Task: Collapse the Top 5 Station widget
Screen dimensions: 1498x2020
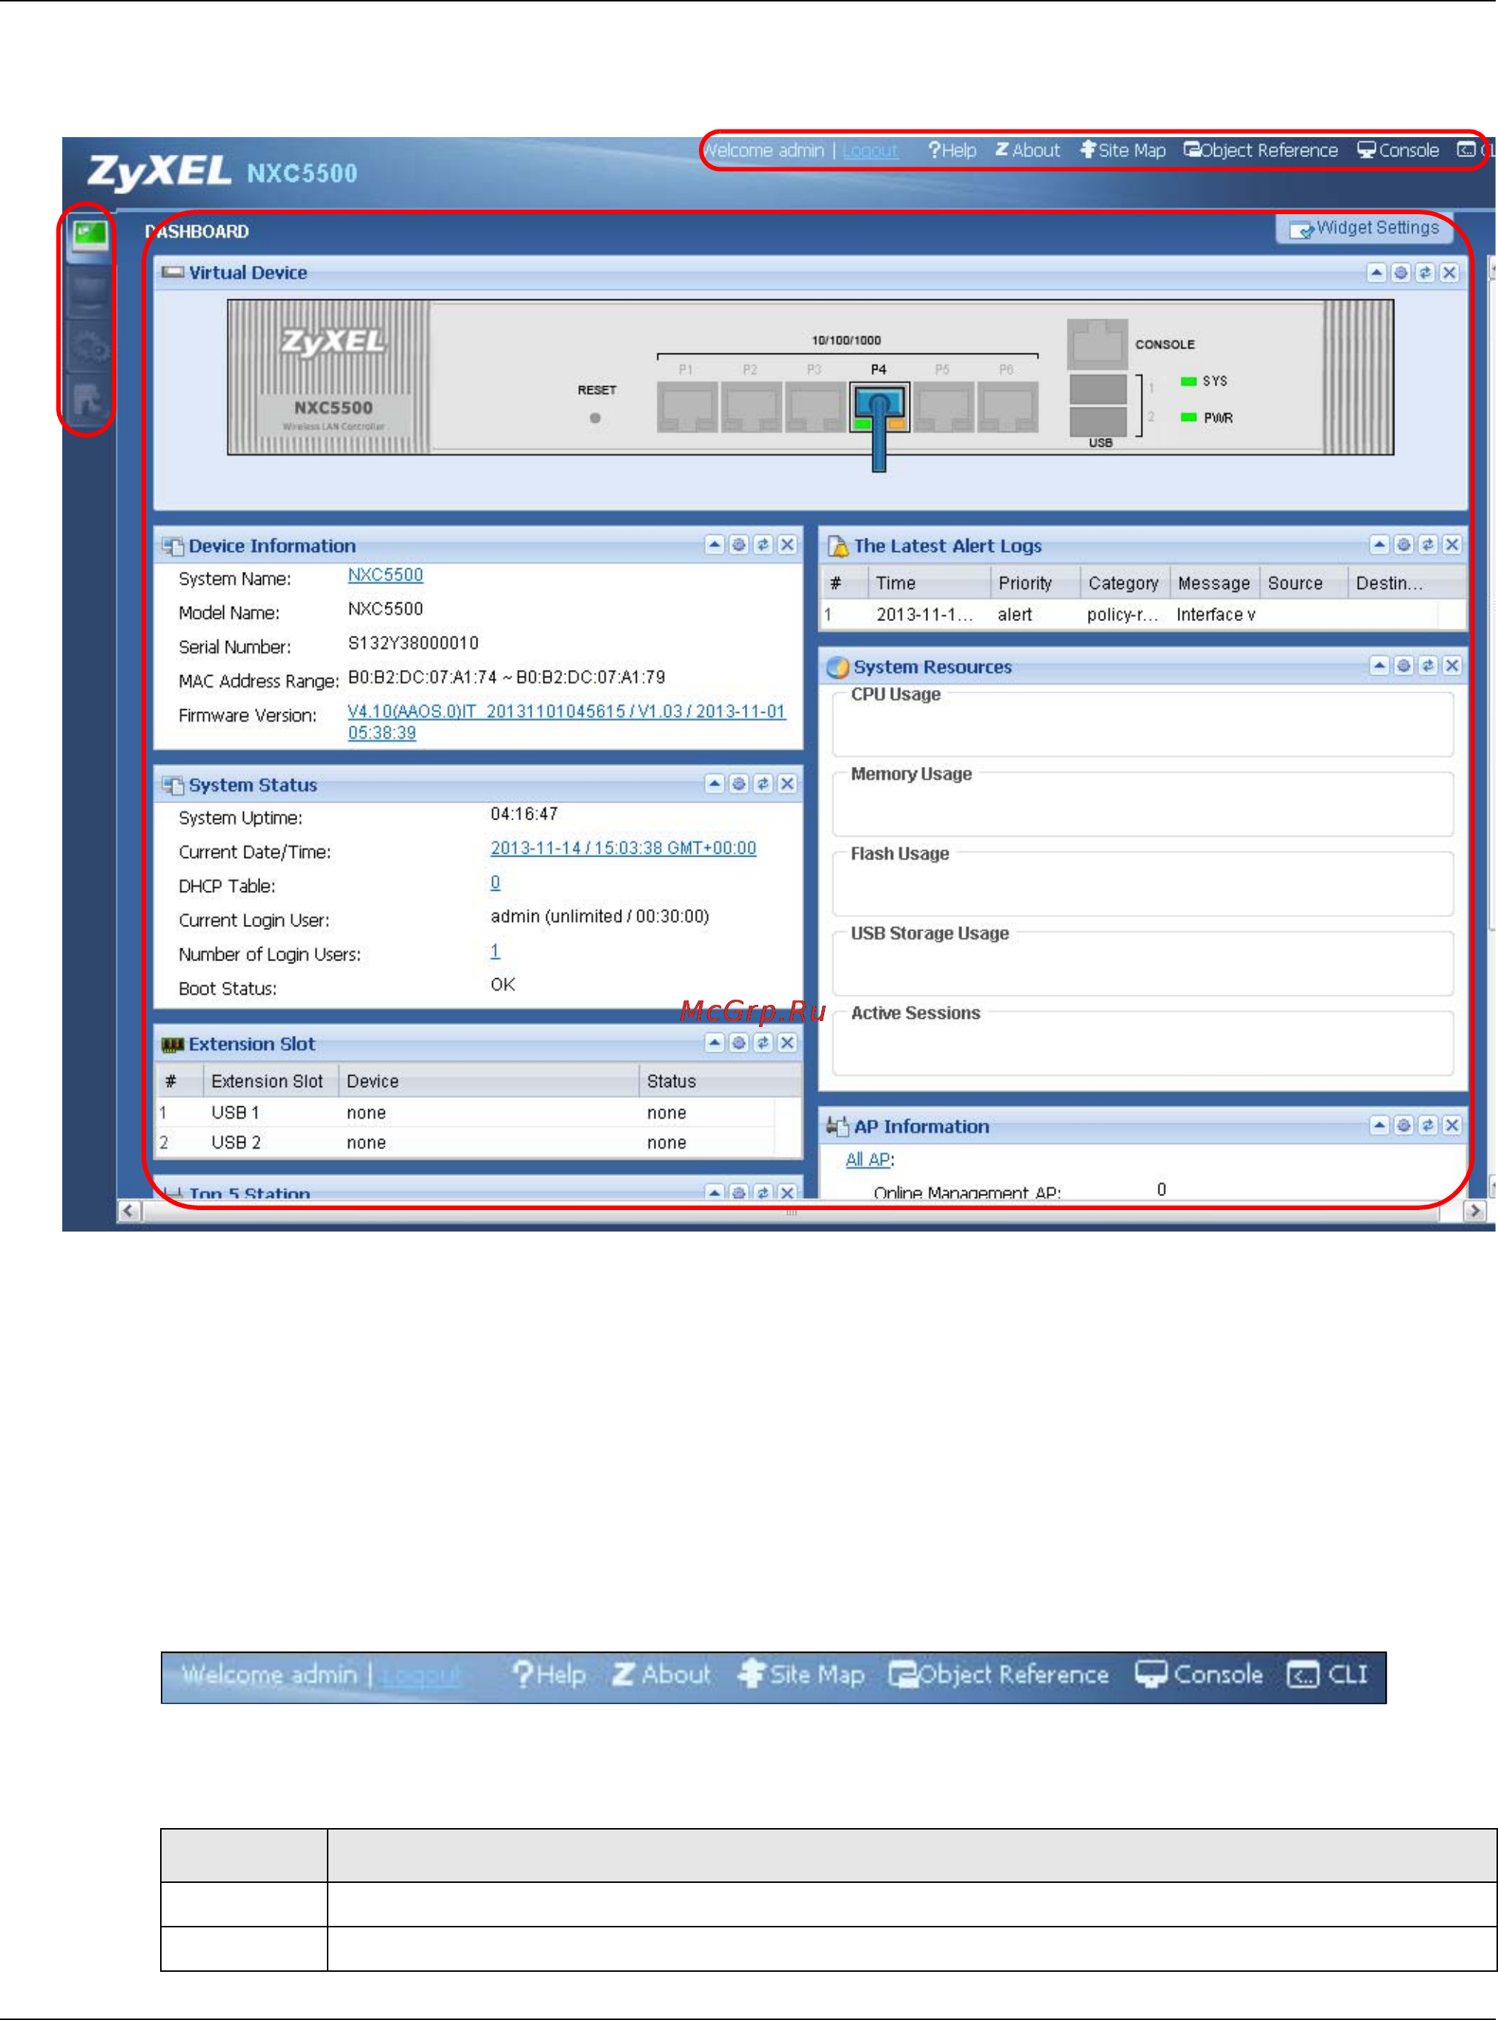Action: 715,1193
